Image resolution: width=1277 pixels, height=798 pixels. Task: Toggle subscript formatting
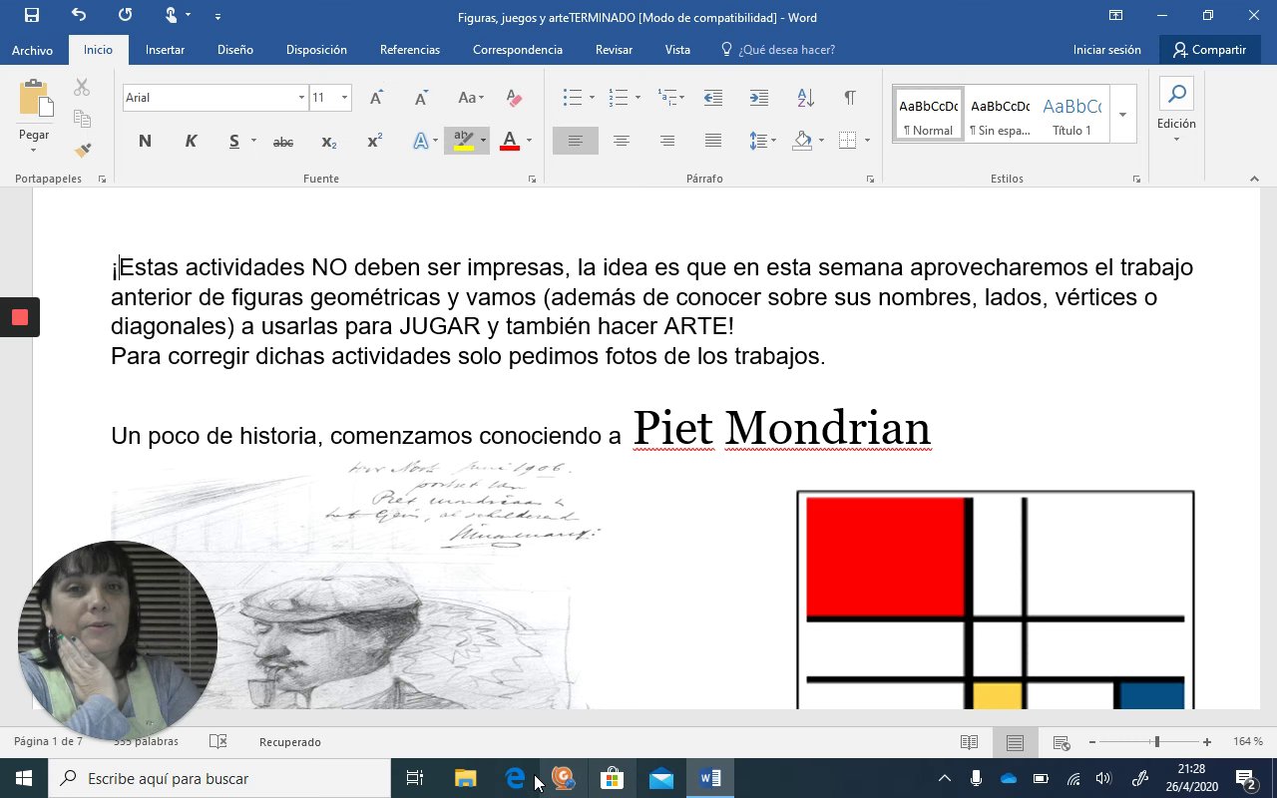click(x=328, y=142)
